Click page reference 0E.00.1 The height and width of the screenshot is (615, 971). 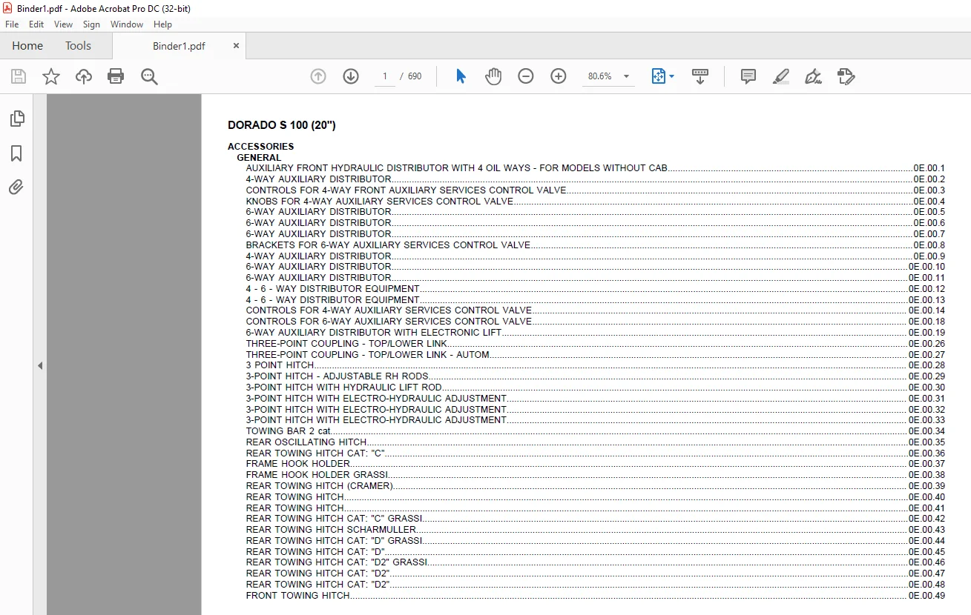[x=929, y=168]
